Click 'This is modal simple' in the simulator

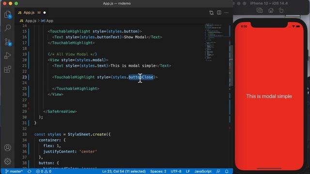269,96
